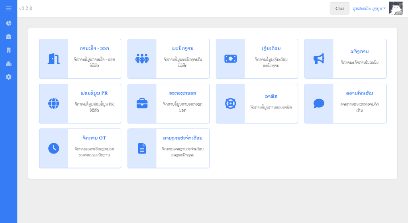Screen dimensions: 408x223
Task: Click the megaphone announcement icon
Action: pyautogui.click(x=319, y=59)
